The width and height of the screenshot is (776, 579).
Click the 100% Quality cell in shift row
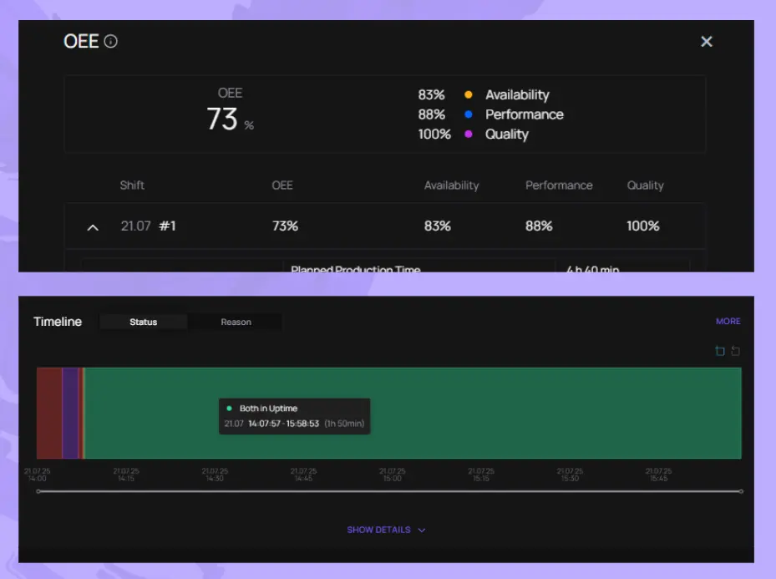click(643, 226)
